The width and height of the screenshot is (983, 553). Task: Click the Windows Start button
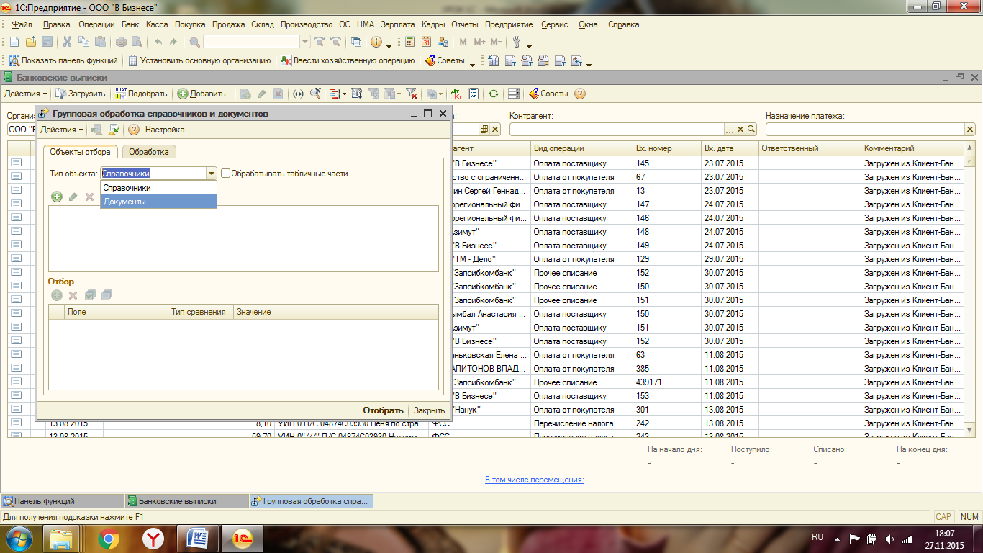[x=19, y=539]
